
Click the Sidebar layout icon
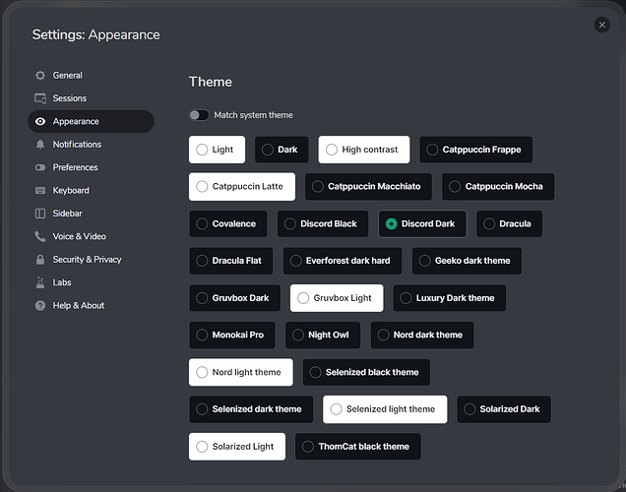coord(40,214)
